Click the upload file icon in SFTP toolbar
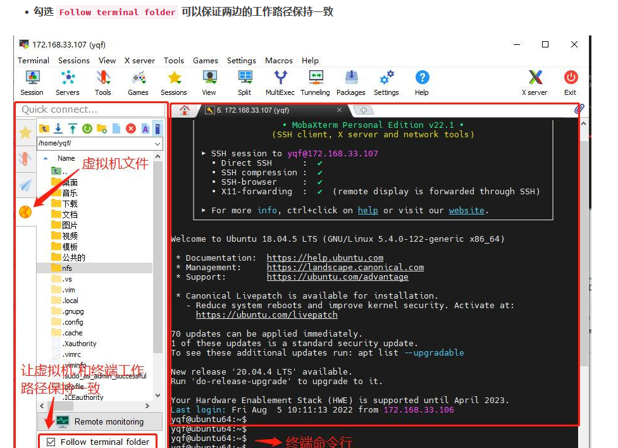Image resolution: width=618 pixels, height=448 pixels. tap(73, 128)
